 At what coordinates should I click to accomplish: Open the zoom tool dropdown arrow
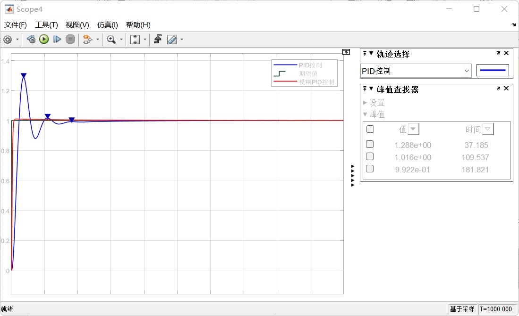[121, 40]
